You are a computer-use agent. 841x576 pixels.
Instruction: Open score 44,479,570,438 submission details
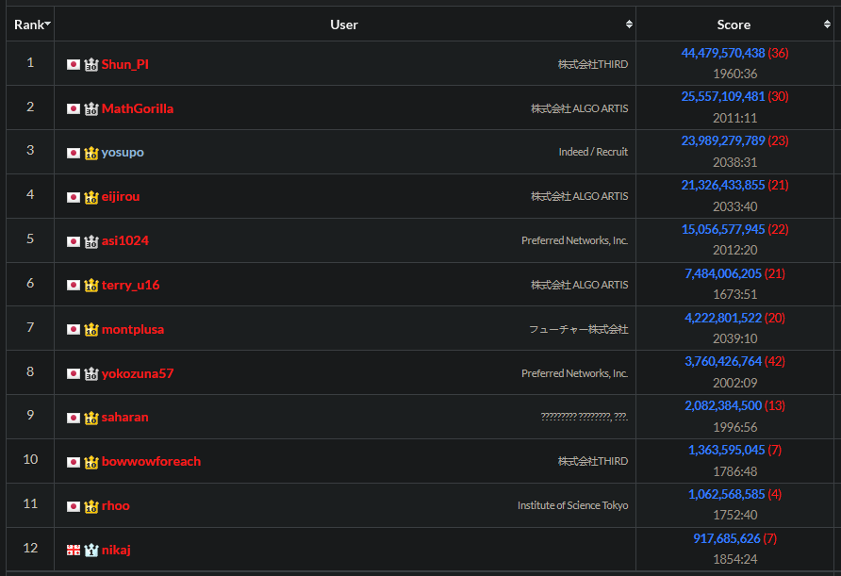click(723, 53)
